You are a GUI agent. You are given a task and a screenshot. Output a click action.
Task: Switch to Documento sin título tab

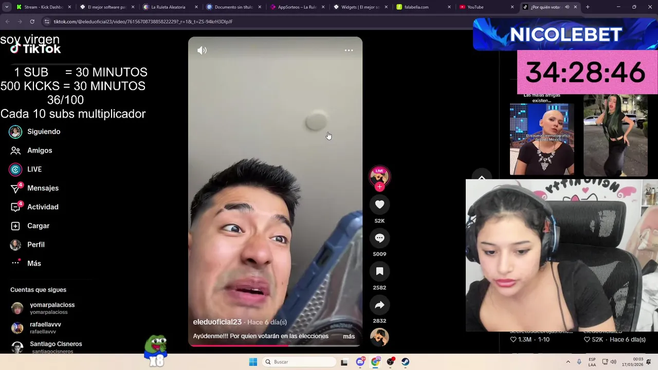pos(232,7)
